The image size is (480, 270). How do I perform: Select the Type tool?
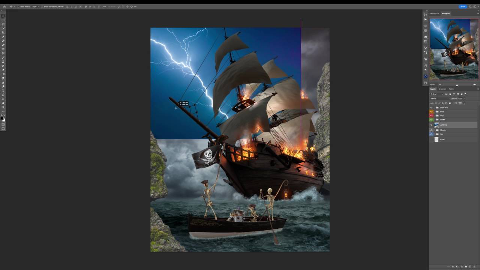point(3,91)
